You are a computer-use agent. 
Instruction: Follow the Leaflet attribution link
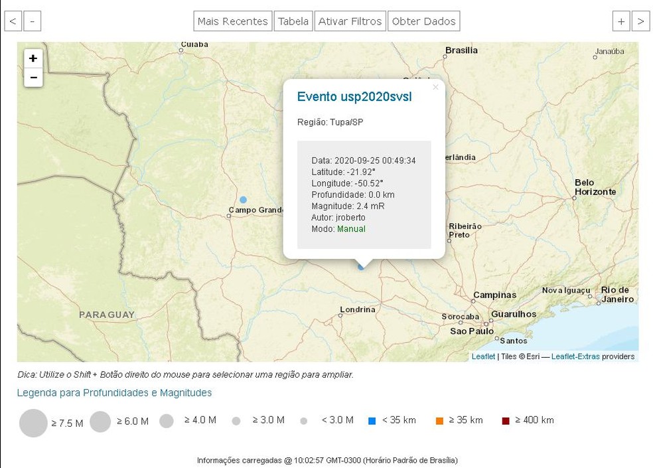483,356
